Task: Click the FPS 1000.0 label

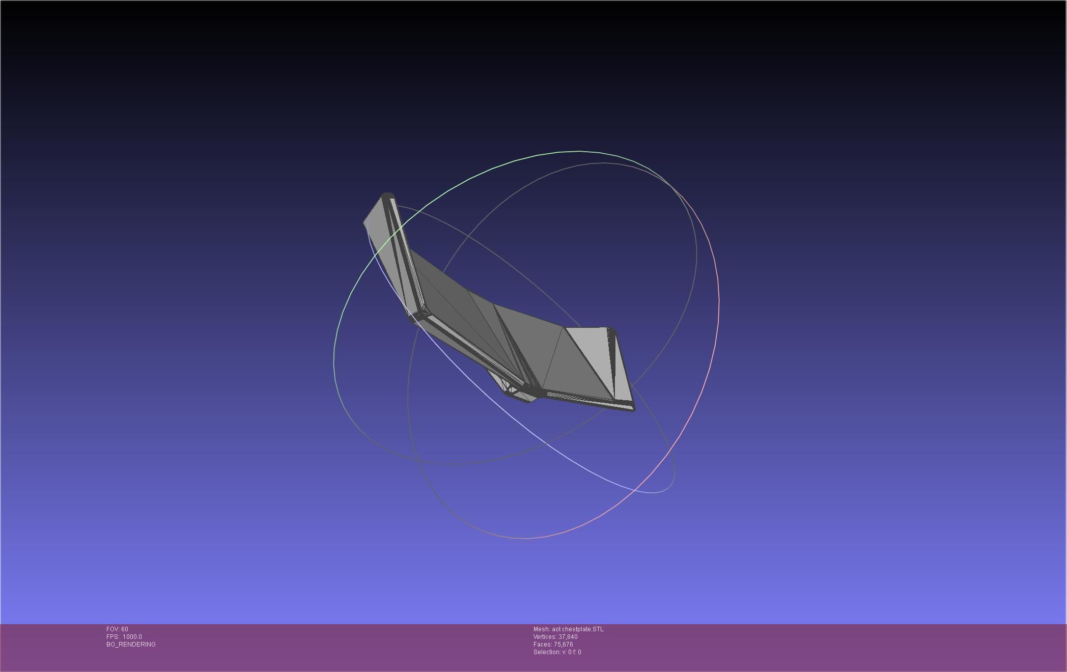Action: point(124,637)
